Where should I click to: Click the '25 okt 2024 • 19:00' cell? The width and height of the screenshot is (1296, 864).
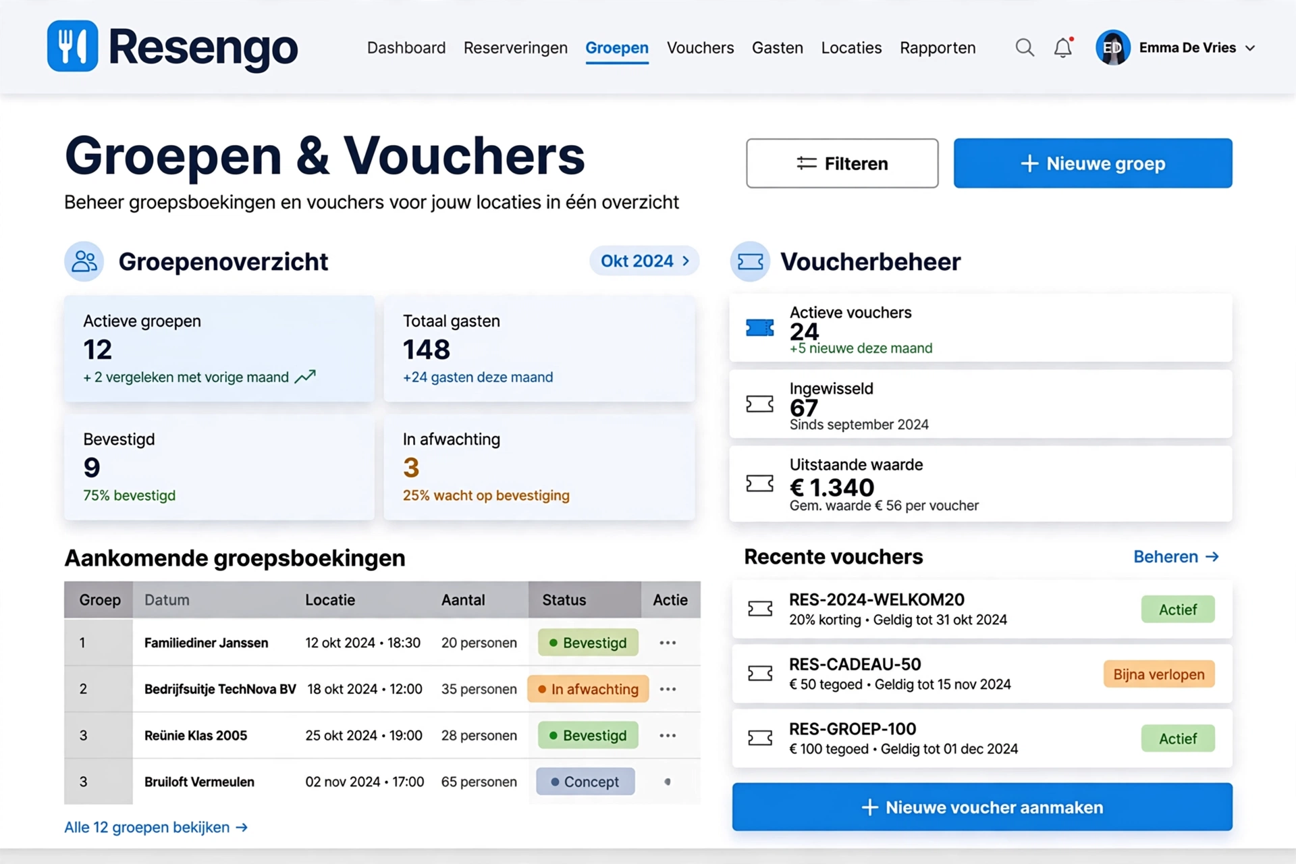point(364,735)
